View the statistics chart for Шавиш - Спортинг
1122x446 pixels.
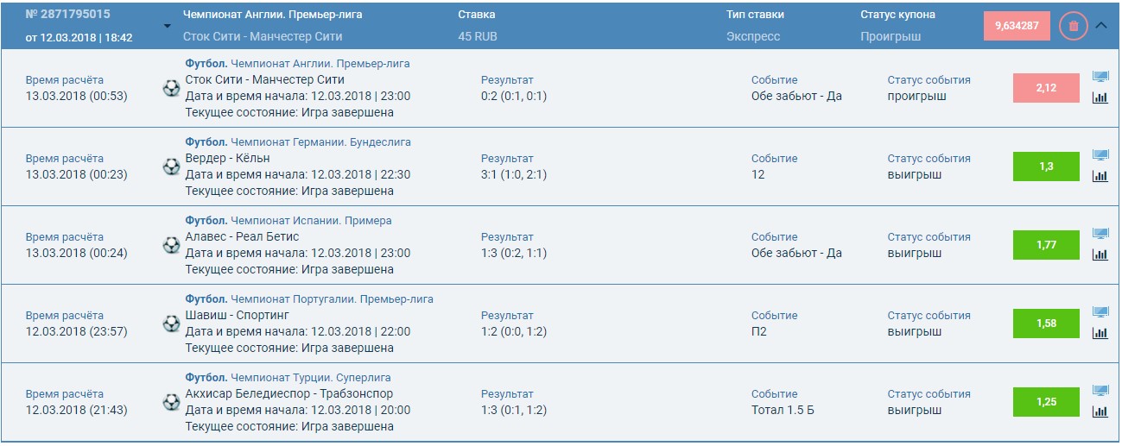(1100, 333)
